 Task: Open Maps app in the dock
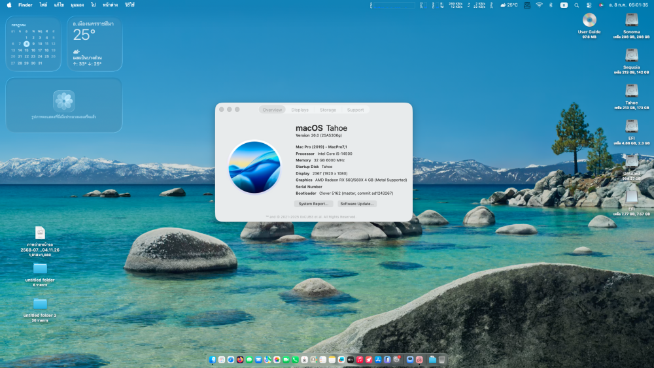(267, 360)
